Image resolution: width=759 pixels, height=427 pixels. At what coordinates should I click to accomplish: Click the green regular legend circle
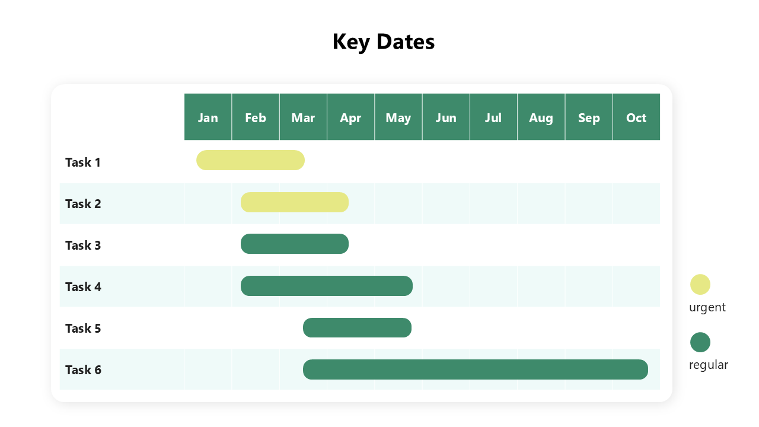(700, 342)
